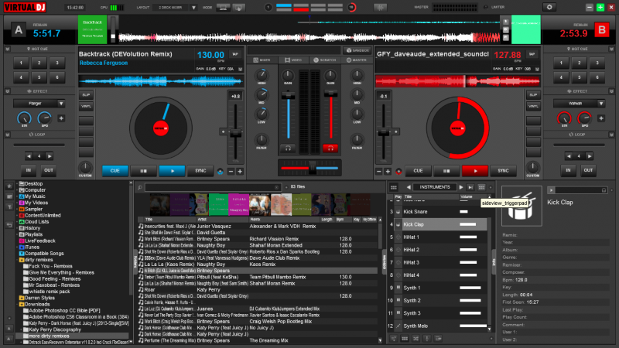Viewport: 619px width, 348px height.
Task: Open the settings gear in top bar
Action: coord(549,7)
